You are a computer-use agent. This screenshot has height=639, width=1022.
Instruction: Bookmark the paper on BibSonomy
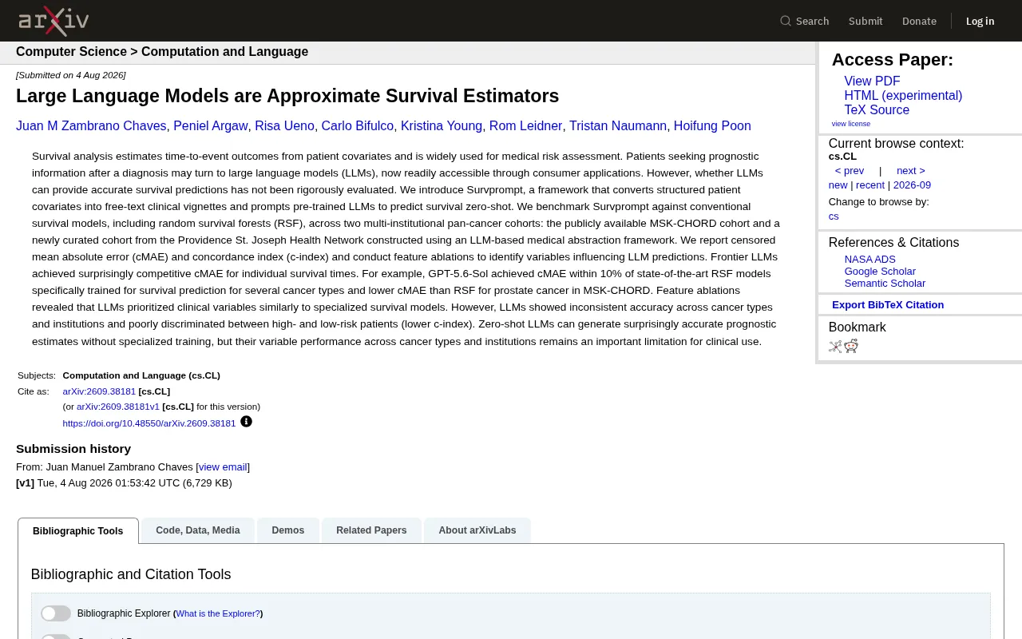835,346
